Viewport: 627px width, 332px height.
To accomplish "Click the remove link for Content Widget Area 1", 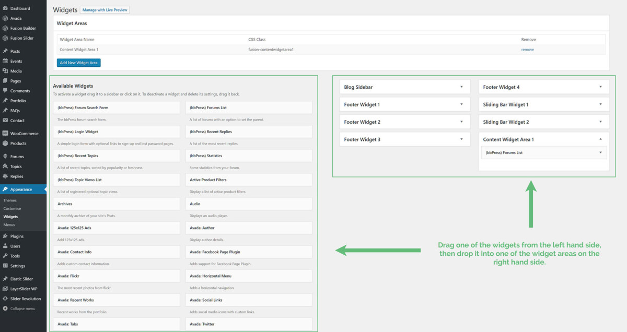I will point(528,49).
